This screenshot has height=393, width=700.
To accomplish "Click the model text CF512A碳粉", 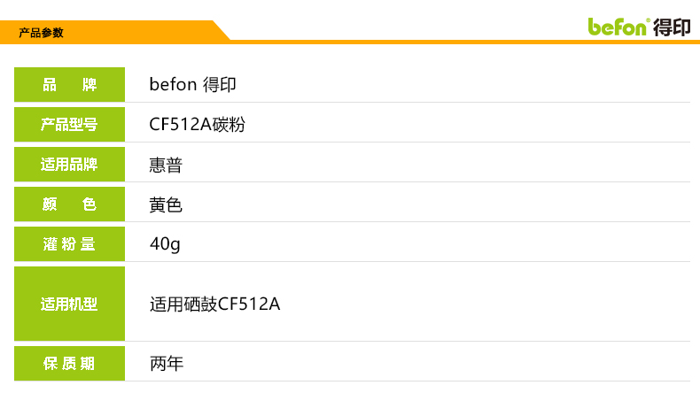I will tap(197, 125).
